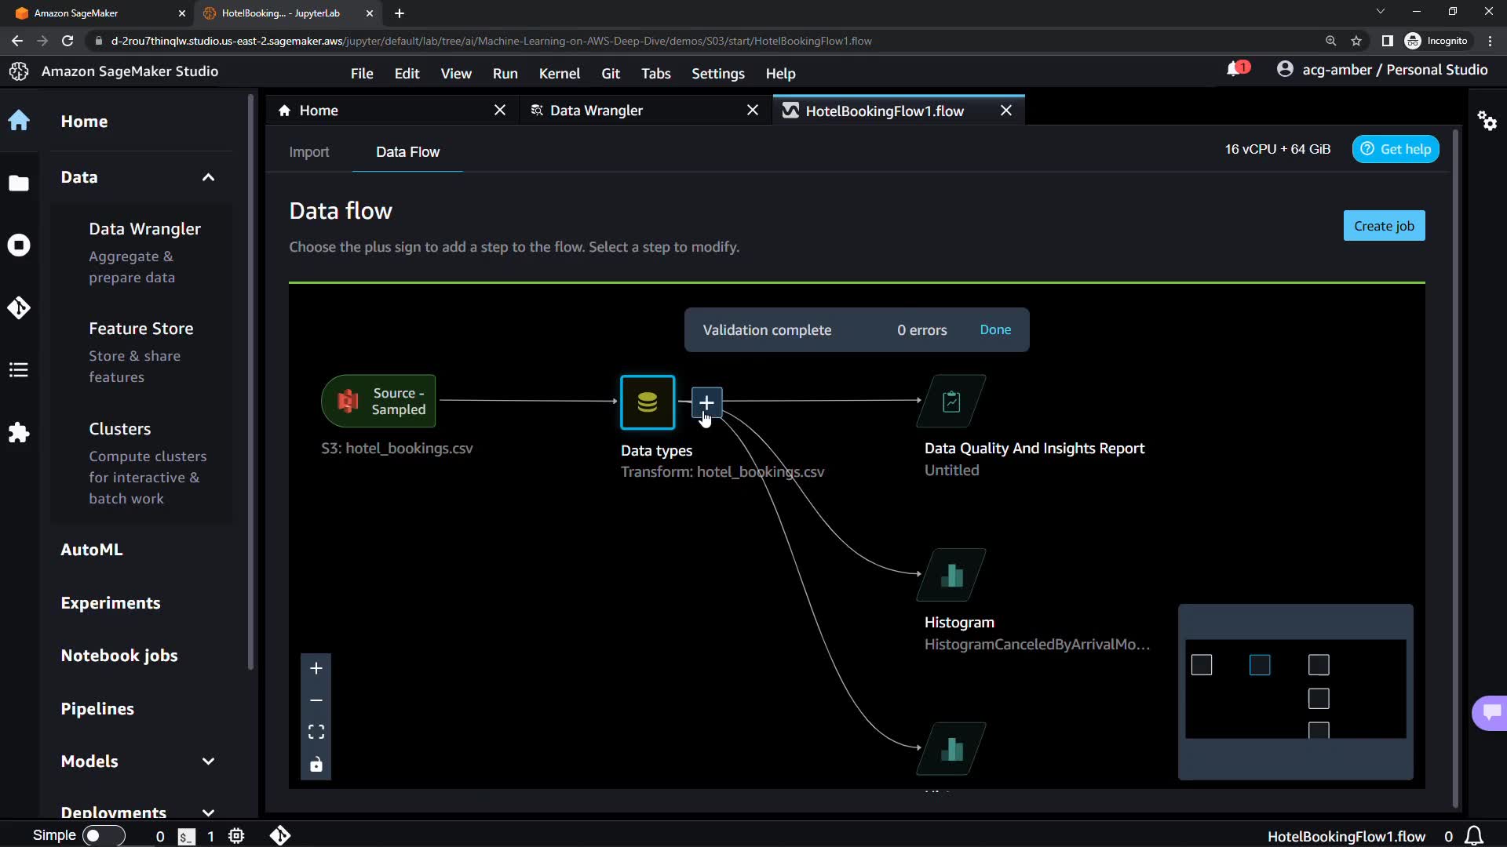Open running terminals and kernels sidebar icon
Viewport: 1507px width, 847px height.
coord(19,245)
